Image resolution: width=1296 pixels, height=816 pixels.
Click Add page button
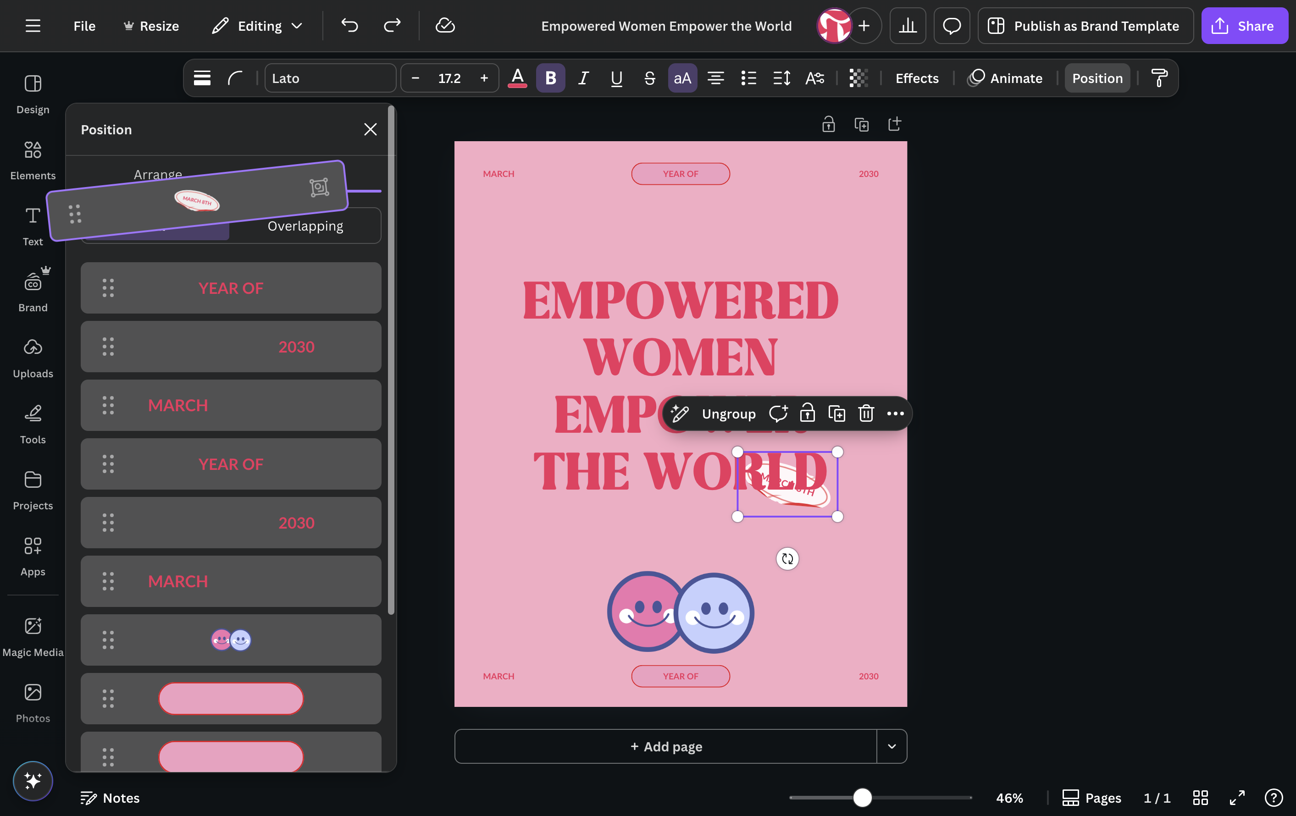[666, 746]
